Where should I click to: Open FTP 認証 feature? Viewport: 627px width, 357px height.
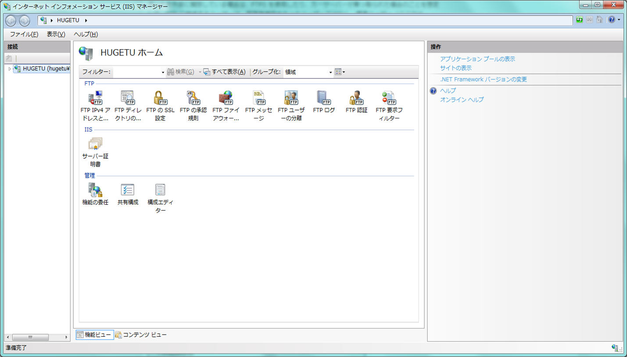click(356, 102)
